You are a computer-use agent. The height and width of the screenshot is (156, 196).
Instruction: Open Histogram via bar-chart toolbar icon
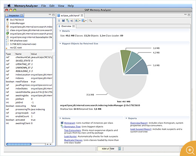tap(63, 21)
